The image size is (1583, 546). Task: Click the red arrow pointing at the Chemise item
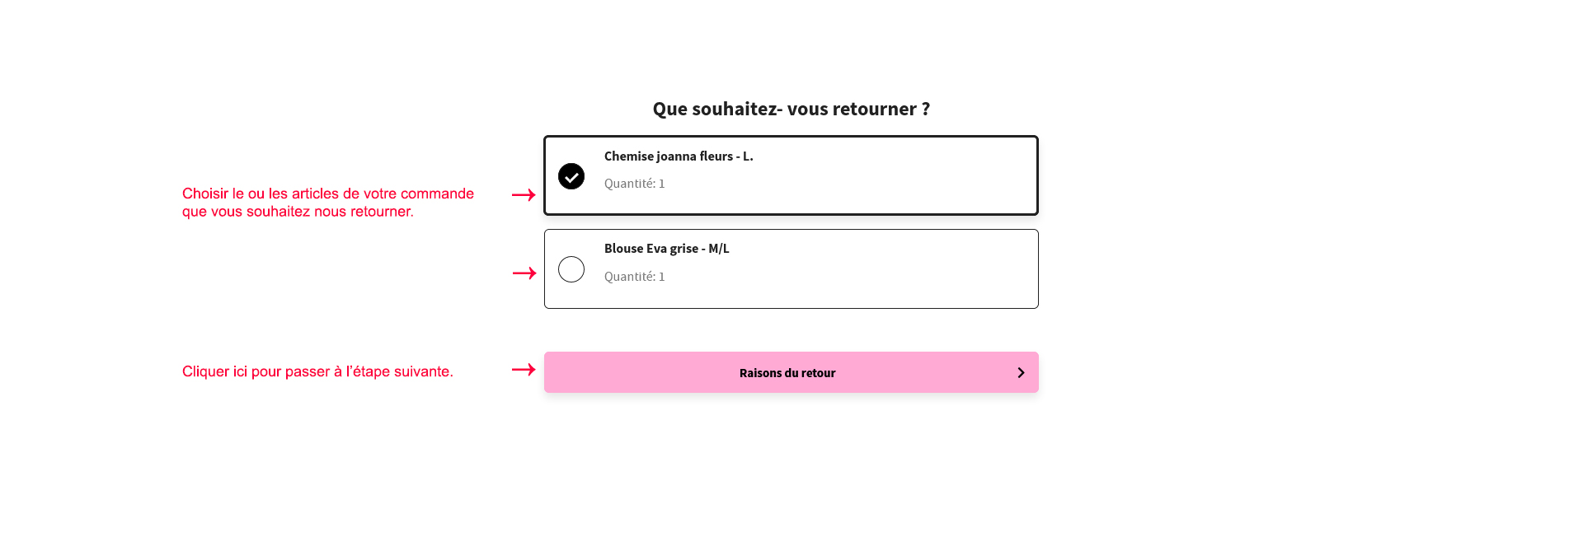click(x=524, y=195)
